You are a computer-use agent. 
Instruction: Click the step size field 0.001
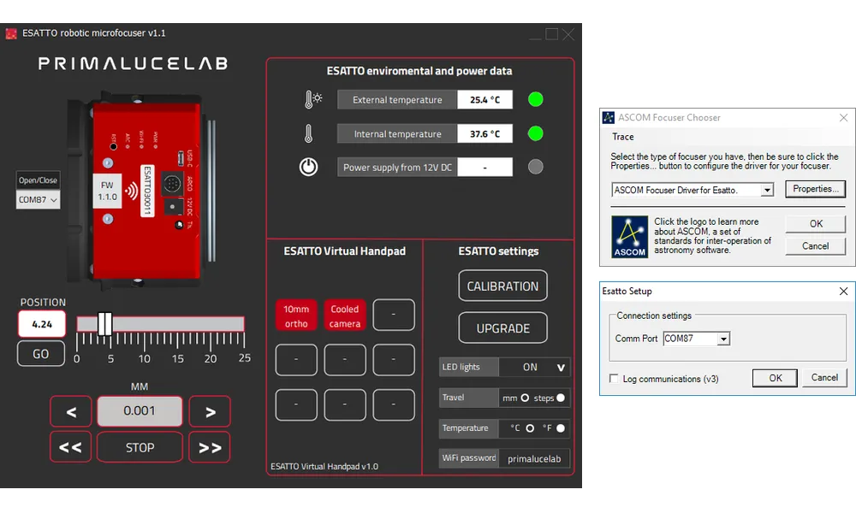click(140, 411)
